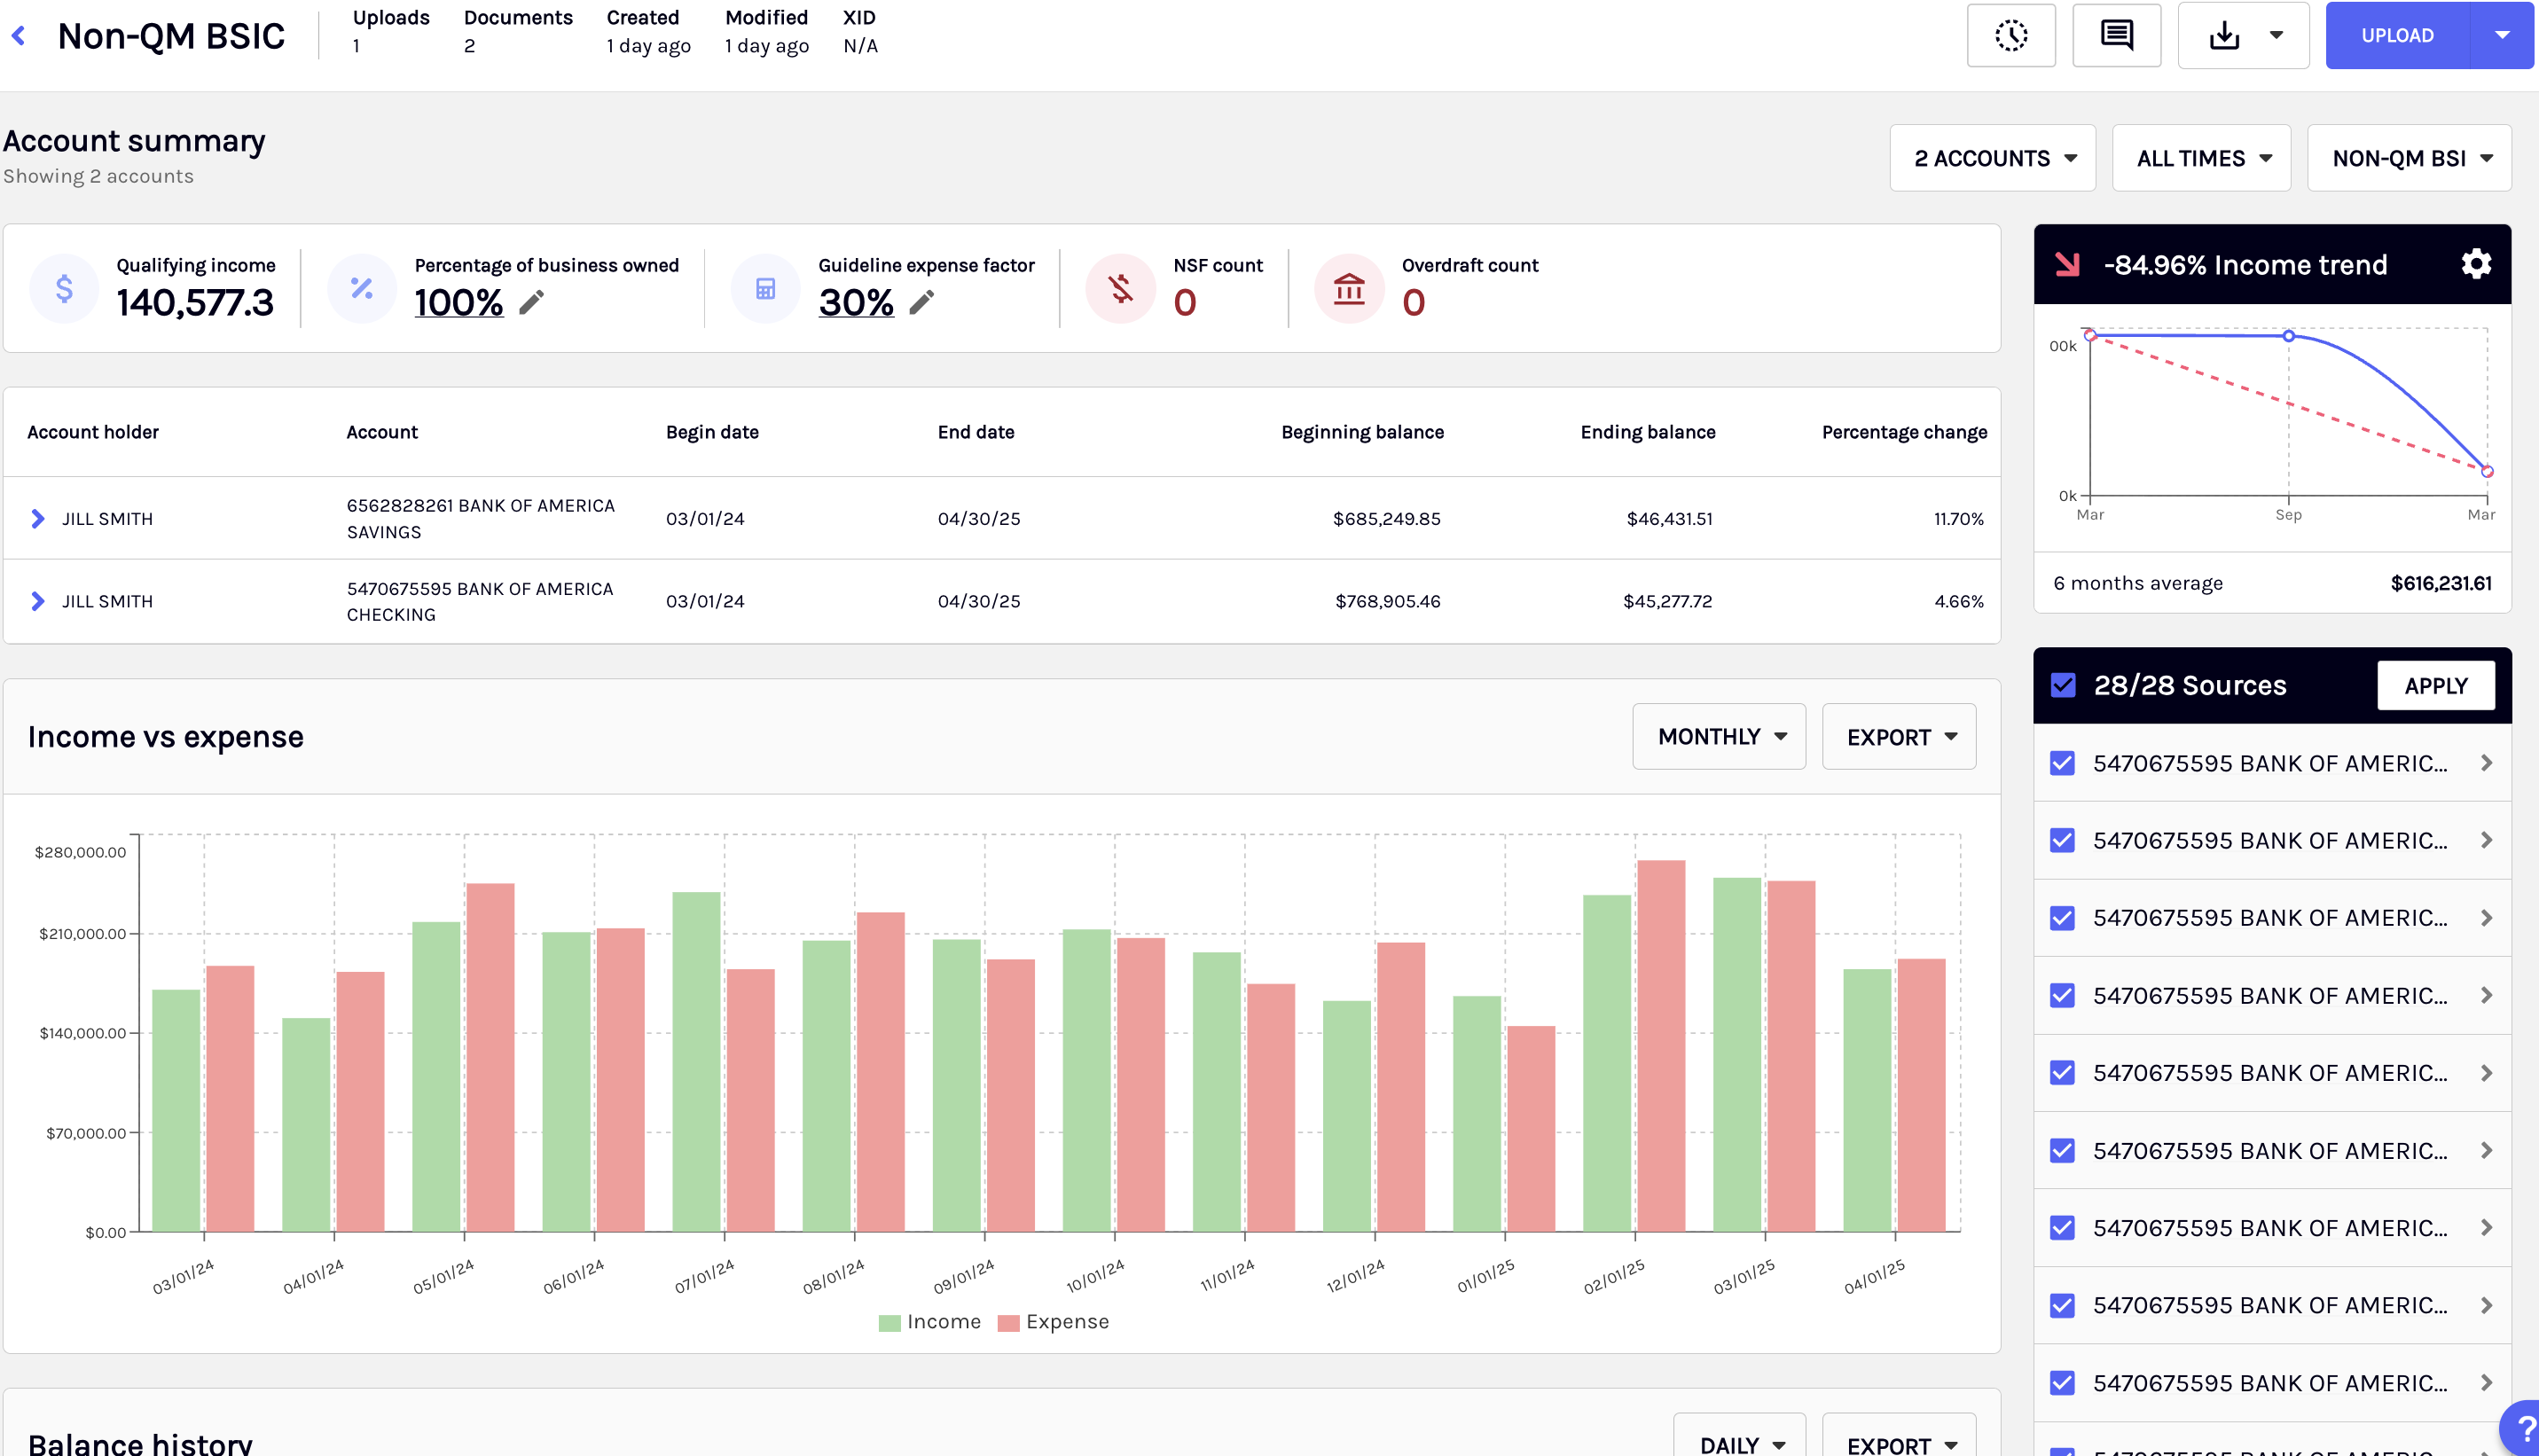This screenshot has width=2539, height=1456.
Task: Open the ALL TIMES dropdown
Action: click(x=2201, y=158)
